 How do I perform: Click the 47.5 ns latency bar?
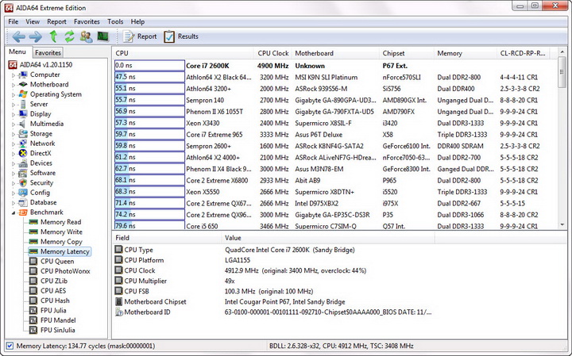[x=149, y=77]
